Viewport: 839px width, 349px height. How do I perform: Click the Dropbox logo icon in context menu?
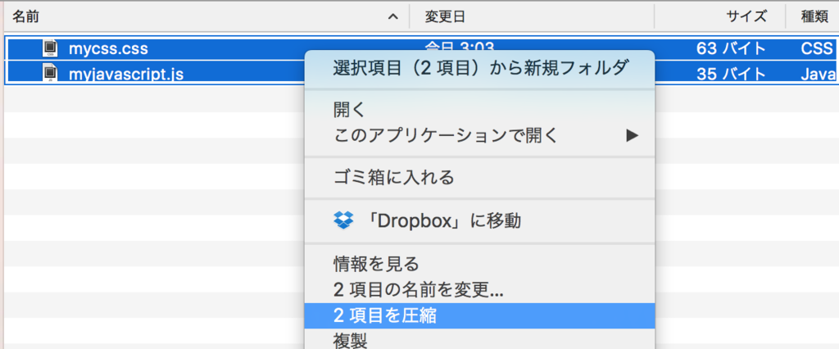(x=343, y=220)
